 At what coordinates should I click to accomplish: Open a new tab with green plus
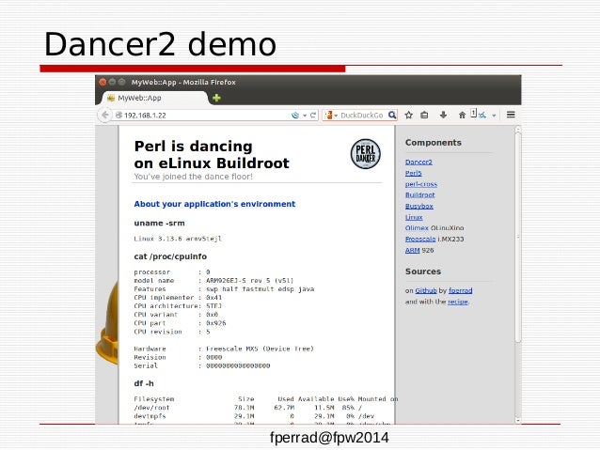coord(216,98)
